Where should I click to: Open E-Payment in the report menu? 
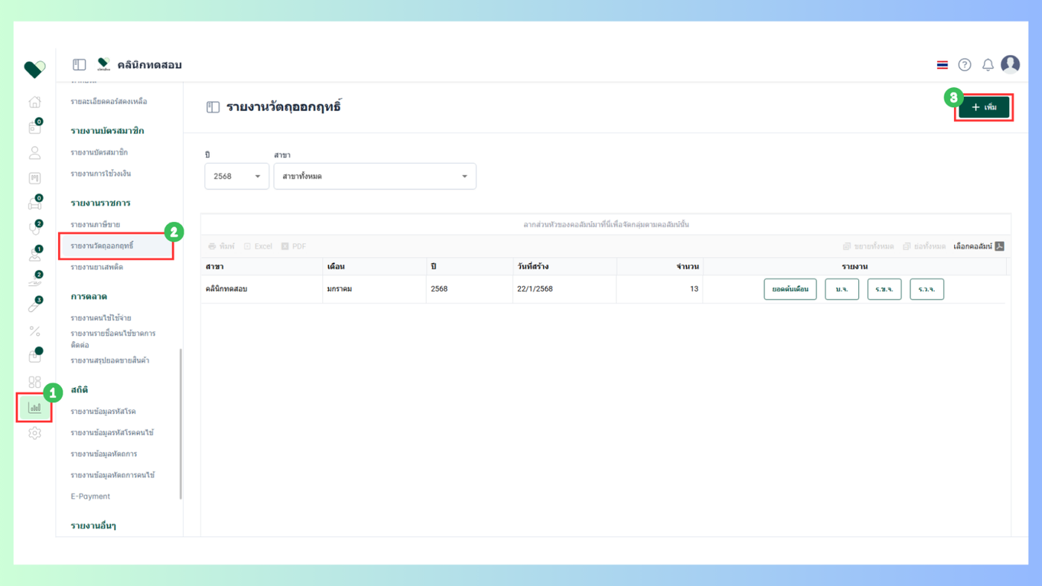pos(90,497)
